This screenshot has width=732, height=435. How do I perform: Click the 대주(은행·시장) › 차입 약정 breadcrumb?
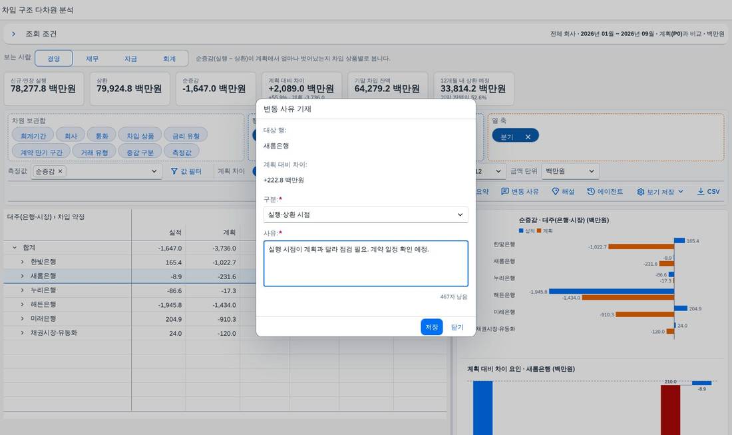(46, 217)
